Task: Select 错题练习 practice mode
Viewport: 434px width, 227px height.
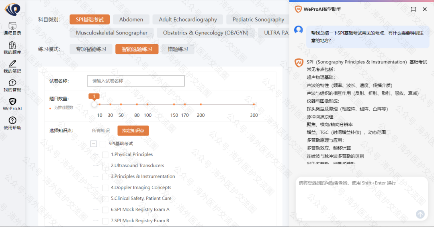Action: (178, 49)
